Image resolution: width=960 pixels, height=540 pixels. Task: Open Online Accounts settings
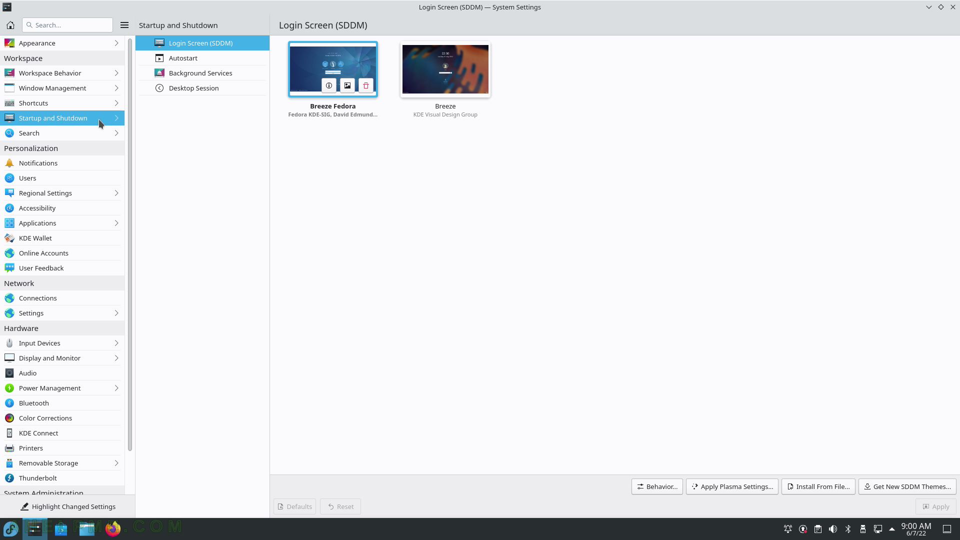(x=62, y=253)
